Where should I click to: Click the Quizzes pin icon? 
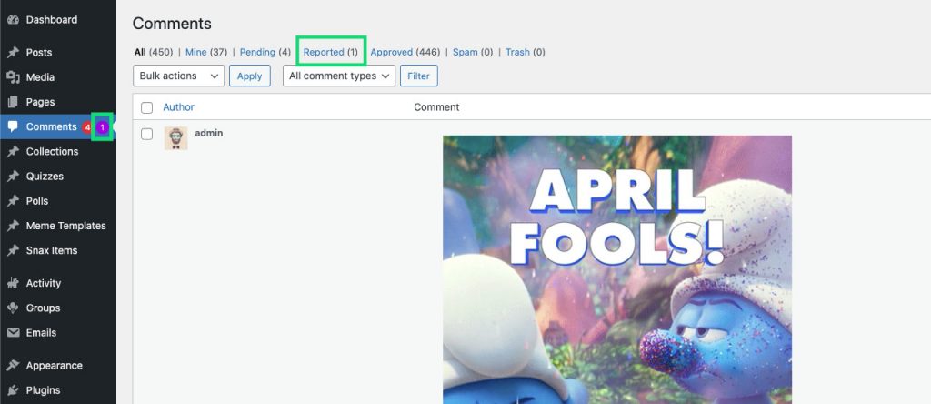coord(13,177)
